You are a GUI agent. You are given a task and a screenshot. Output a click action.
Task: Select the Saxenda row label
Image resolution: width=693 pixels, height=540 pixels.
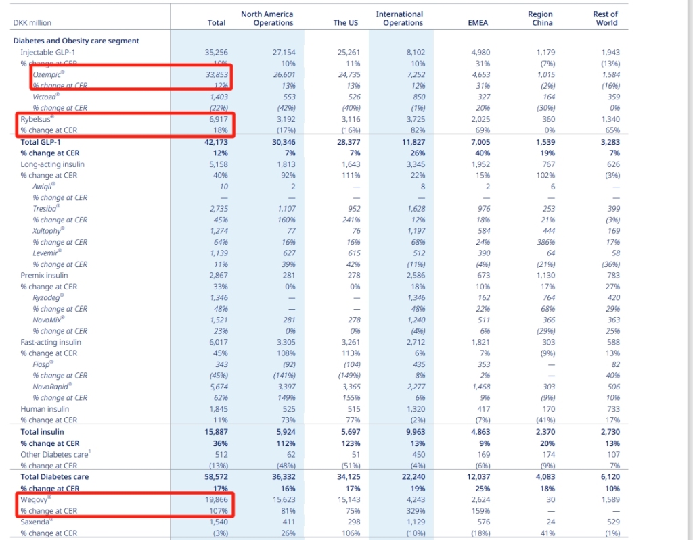[x=37, y=522]
